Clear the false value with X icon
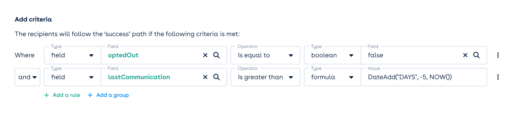The height and width of the screenshot is (115, 520). click(x=465, y=55)
